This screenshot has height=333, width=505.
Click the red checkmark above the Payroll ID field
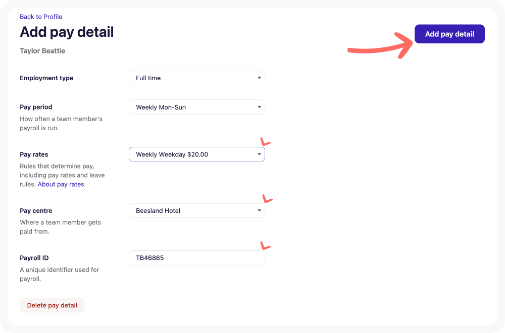click(265, 246)
